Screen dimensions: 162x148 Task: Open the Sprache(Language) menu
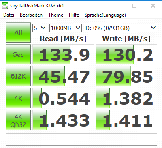(105, 15)
